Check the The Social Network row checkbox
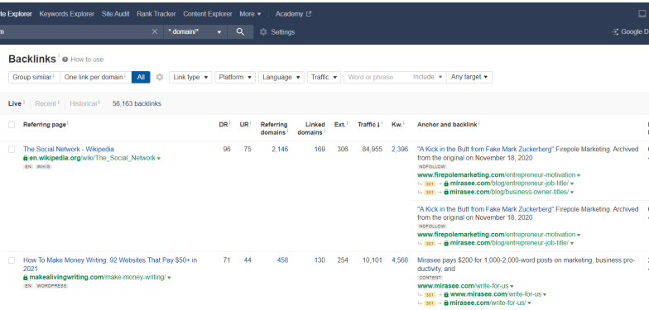The width and height of the screenshot is (649, 310). (x=12, y=149)
